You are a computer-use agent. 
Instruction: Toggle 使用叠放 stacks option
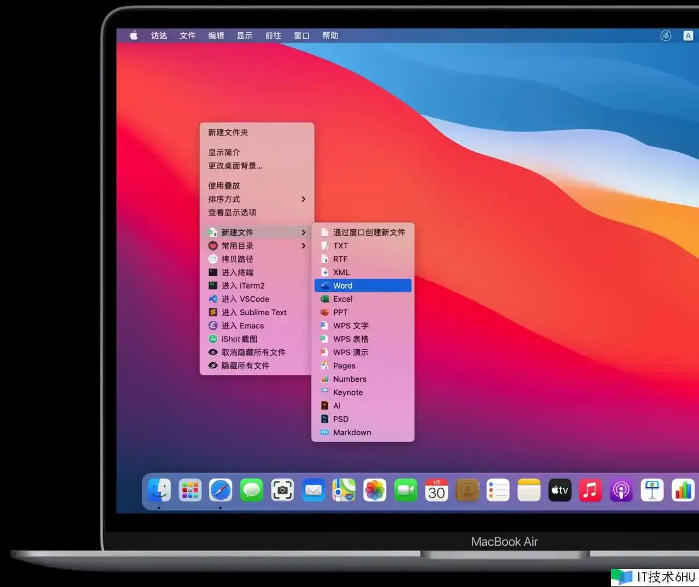[x=224, y=186]
